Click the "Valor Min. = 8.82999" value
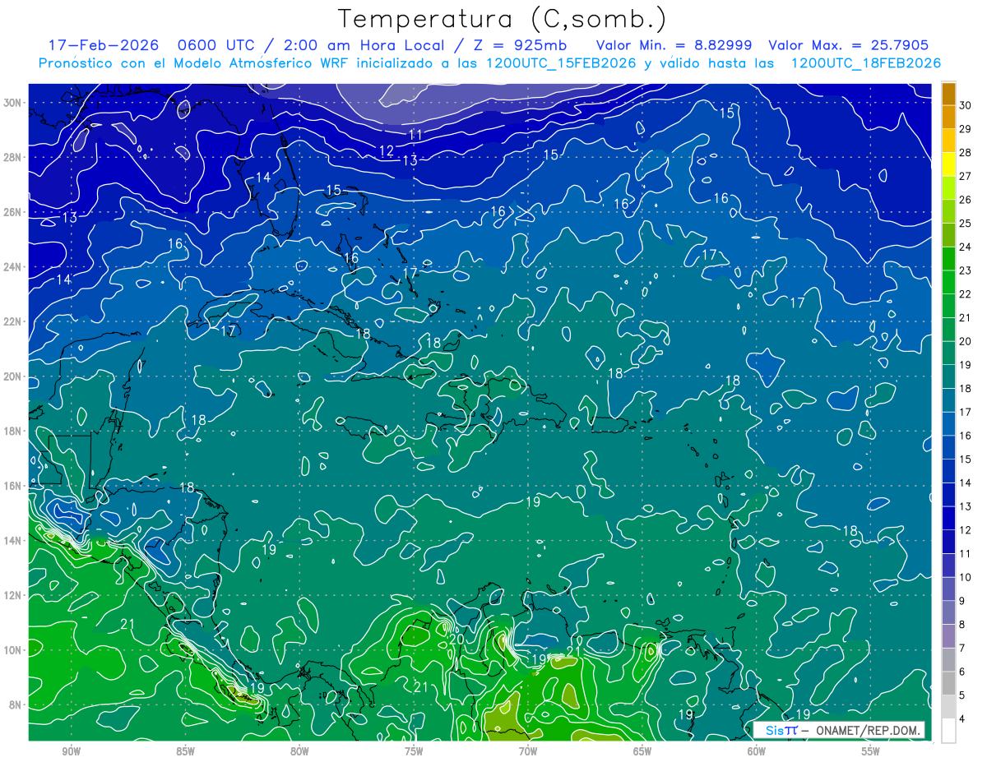Viewport: 987px width, 762px height. [674, 45]
